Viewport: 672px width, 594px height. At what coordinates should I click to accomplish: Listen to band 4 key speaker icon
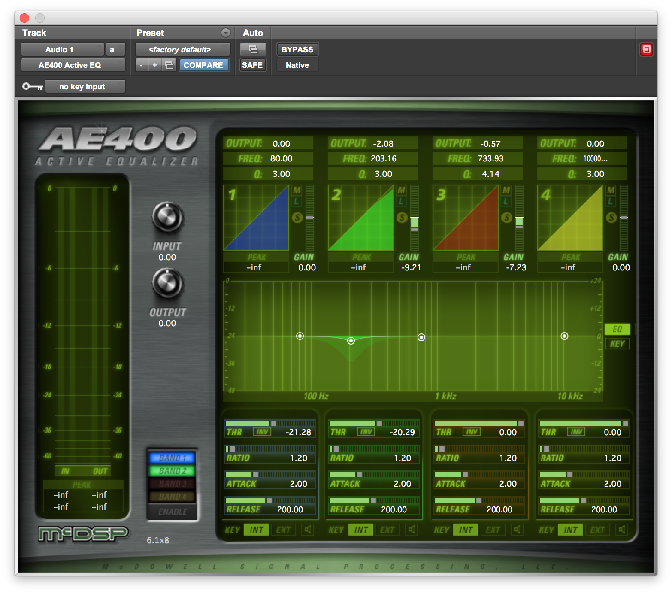click(622, 530)
